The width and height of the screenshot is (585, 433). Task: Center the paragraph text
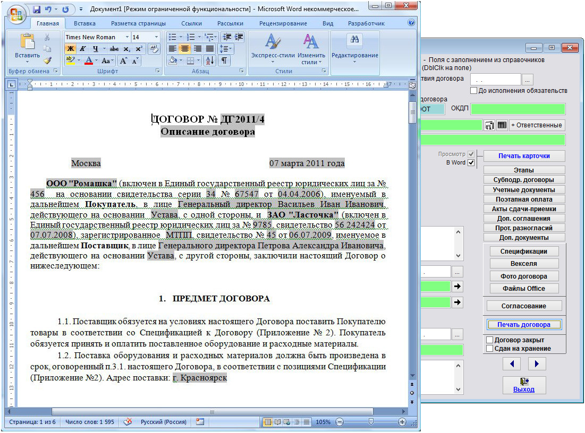pos(185,49)
